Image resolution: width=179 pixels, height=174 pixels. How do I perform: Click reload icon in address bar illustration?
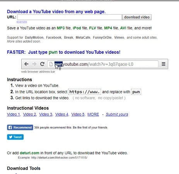(x=42, y=64)
